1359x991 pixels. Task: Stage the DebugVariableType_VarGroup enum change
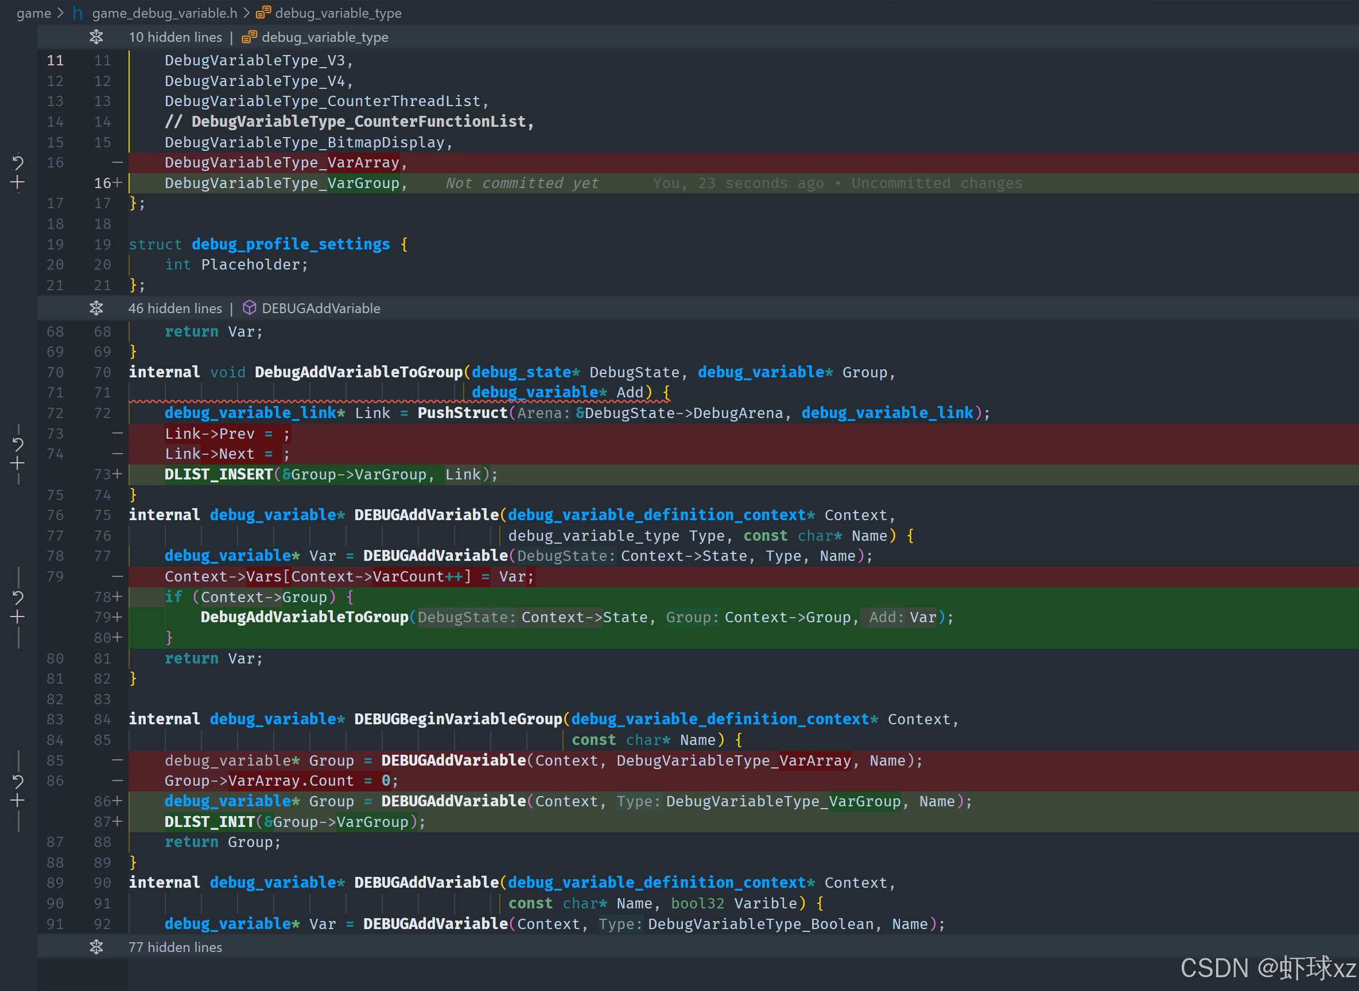[x=17, y=183]
